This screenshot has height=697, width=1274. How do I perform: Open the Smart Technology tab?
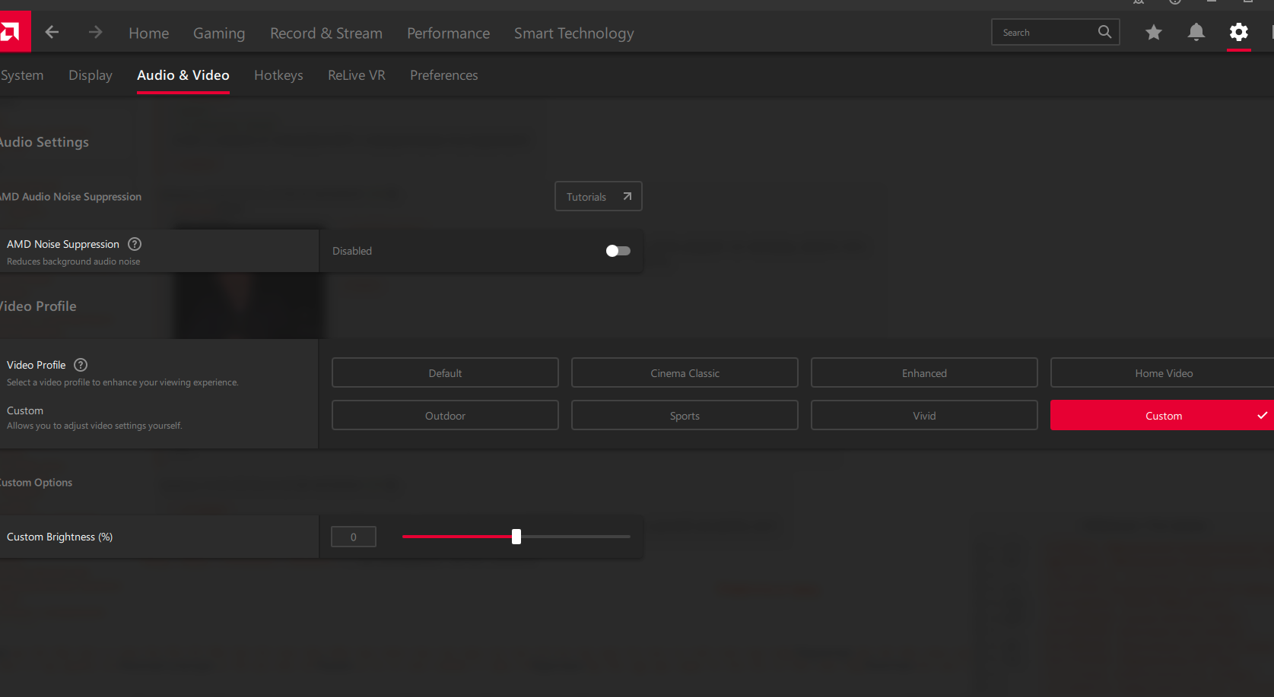coord(574,33)
